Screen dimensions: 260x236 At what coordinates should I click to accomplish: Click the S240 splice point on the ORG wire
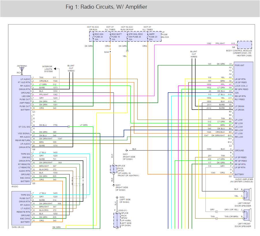[x=110, y=52]
